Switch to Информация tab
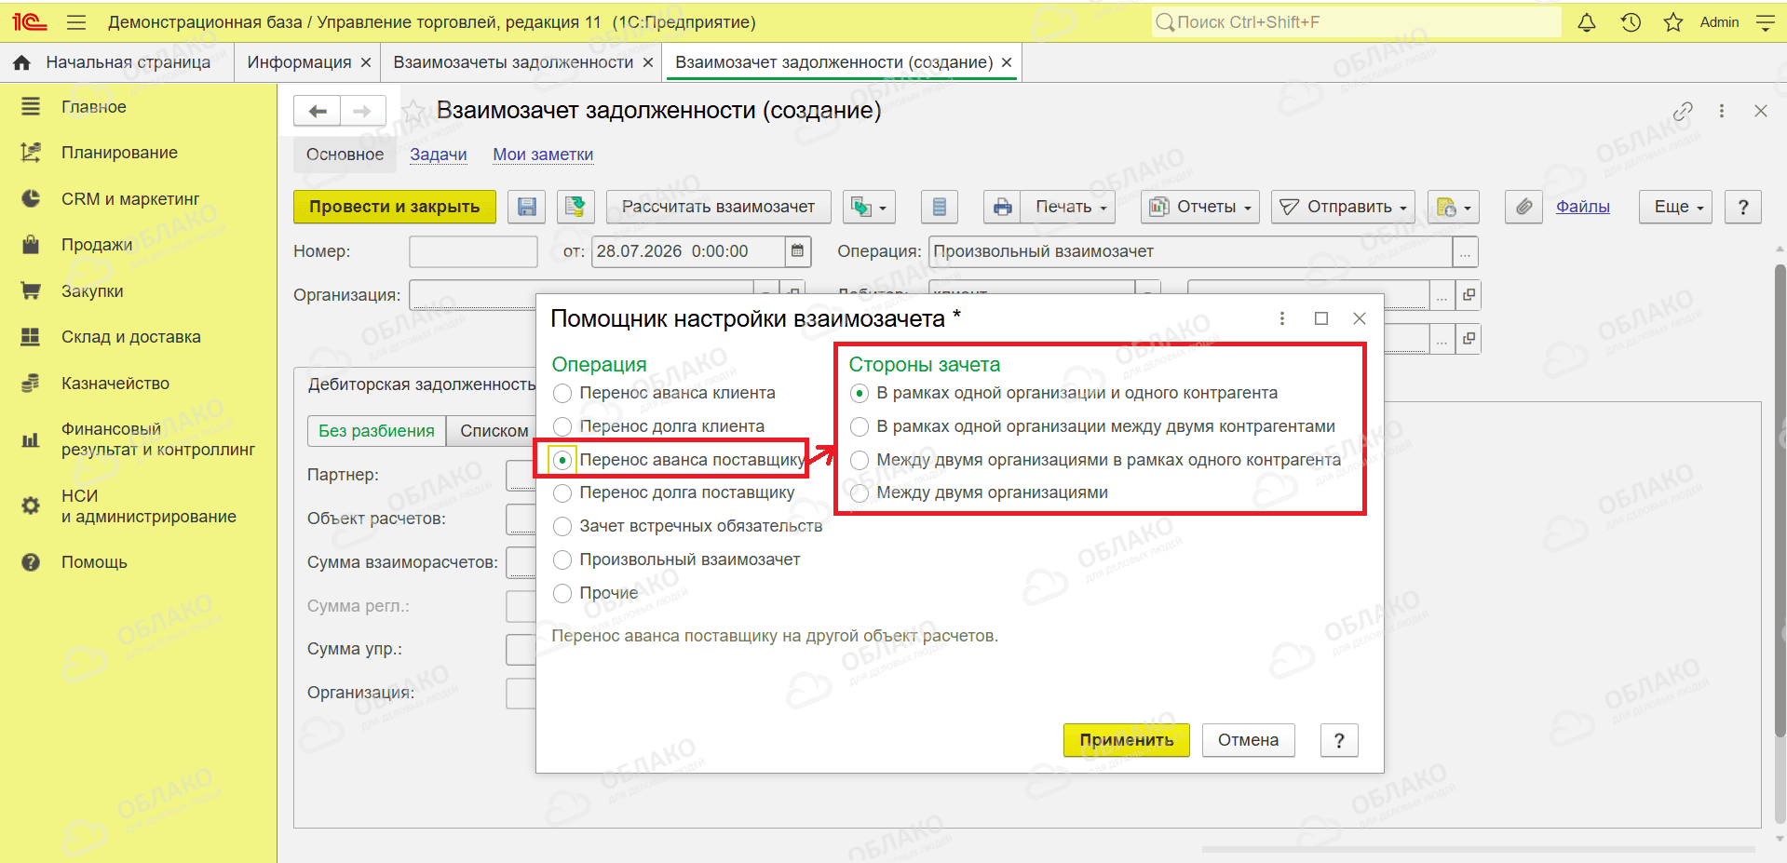This screenshot has width=1787, height=863. (x=299, y=62)
